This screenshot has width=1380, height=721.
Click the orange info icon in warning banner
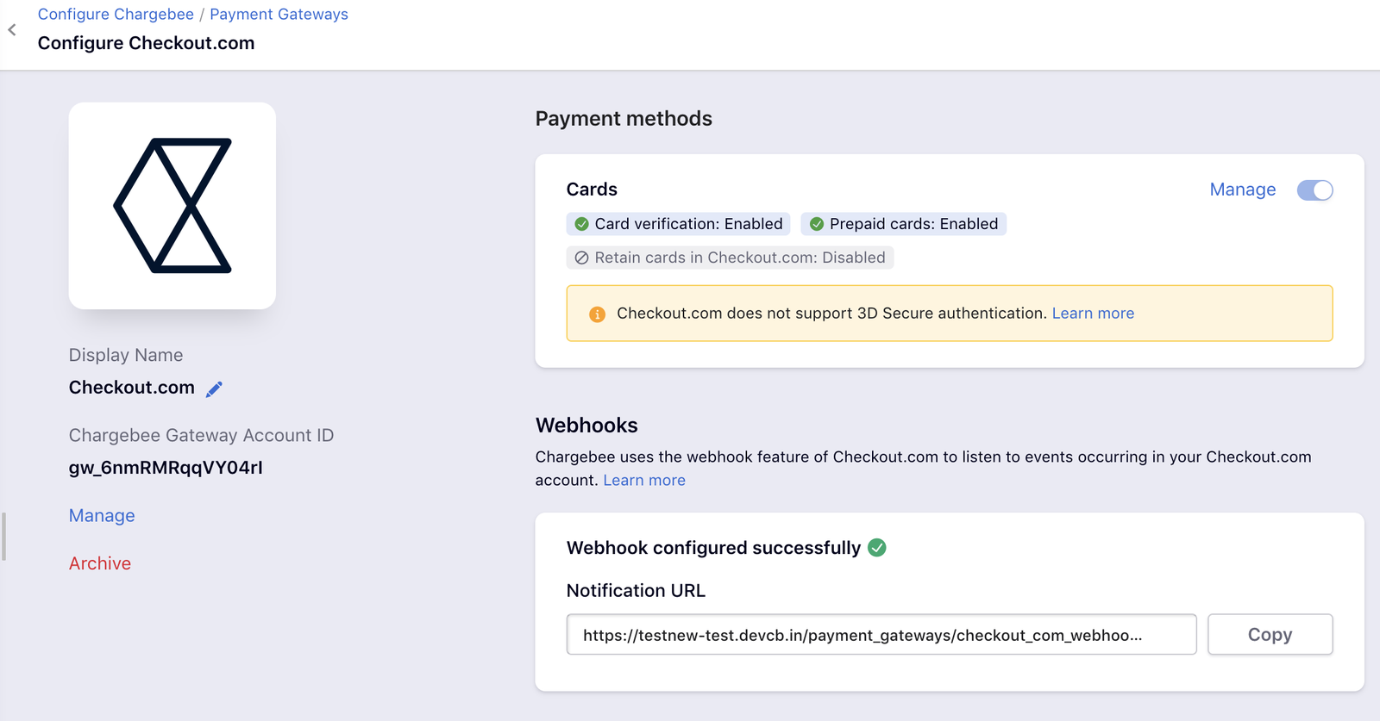(x=597, y=314)
